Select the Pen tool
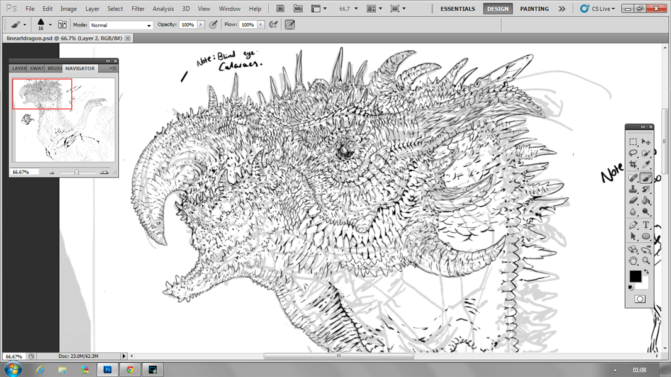The image size is (671, 377). click(633, 225)
